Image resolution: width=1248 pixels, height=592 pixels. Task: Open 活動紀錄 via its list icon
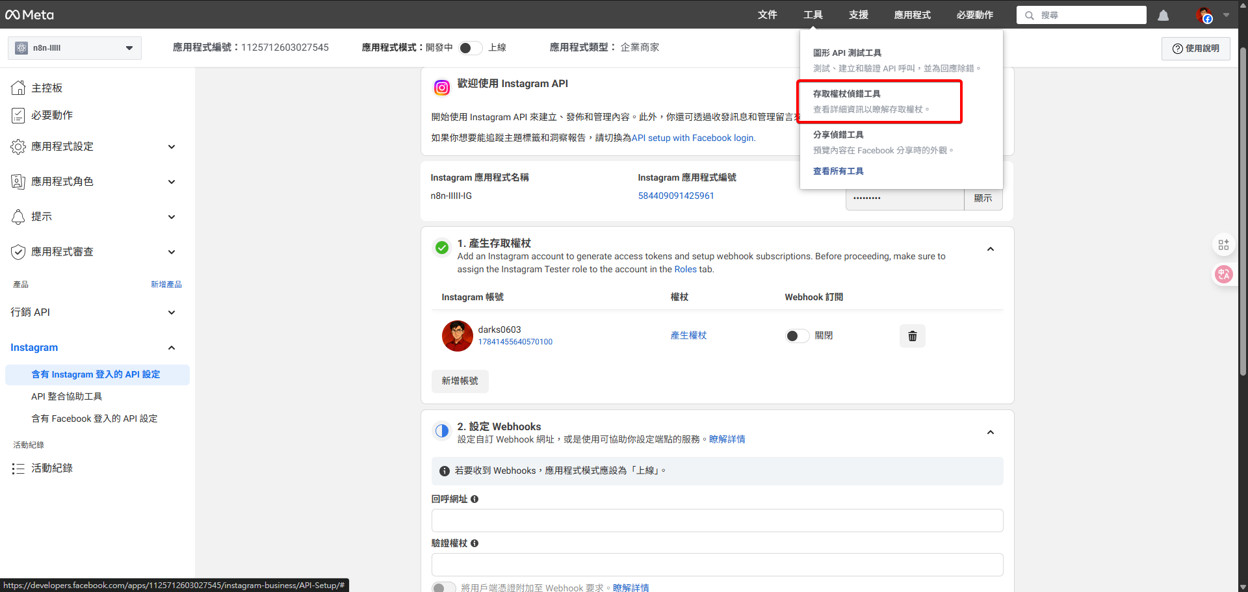(18, 468)
